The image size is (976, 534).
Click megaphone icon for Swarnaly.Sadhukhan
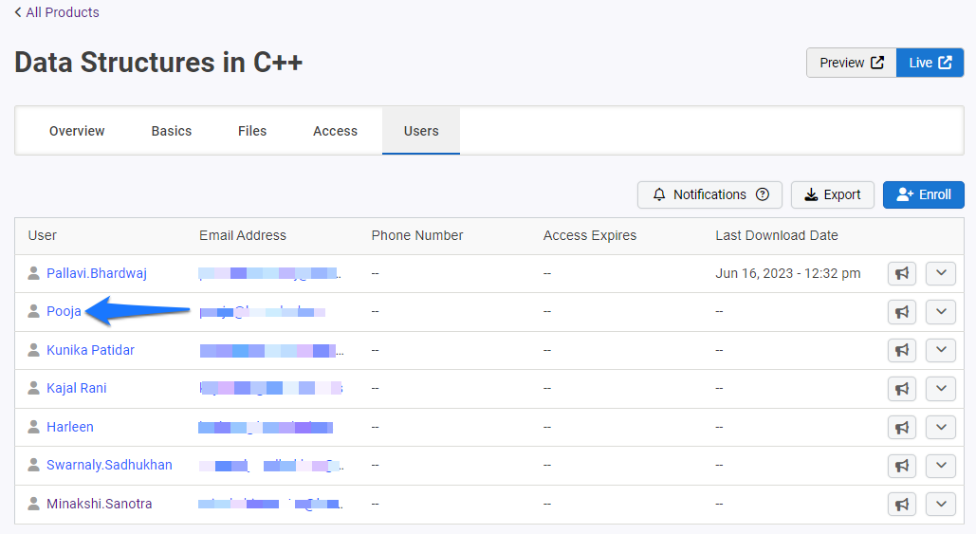[901, 466]
